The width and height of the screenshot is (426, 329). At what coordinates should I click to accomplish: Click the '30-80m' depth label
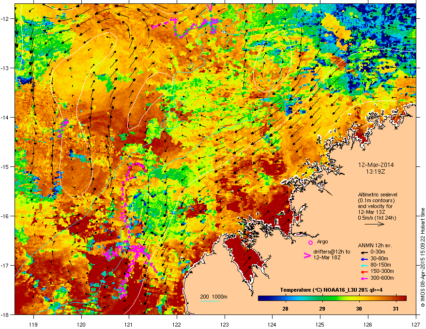pyautogui.click(x=379, y=258)
